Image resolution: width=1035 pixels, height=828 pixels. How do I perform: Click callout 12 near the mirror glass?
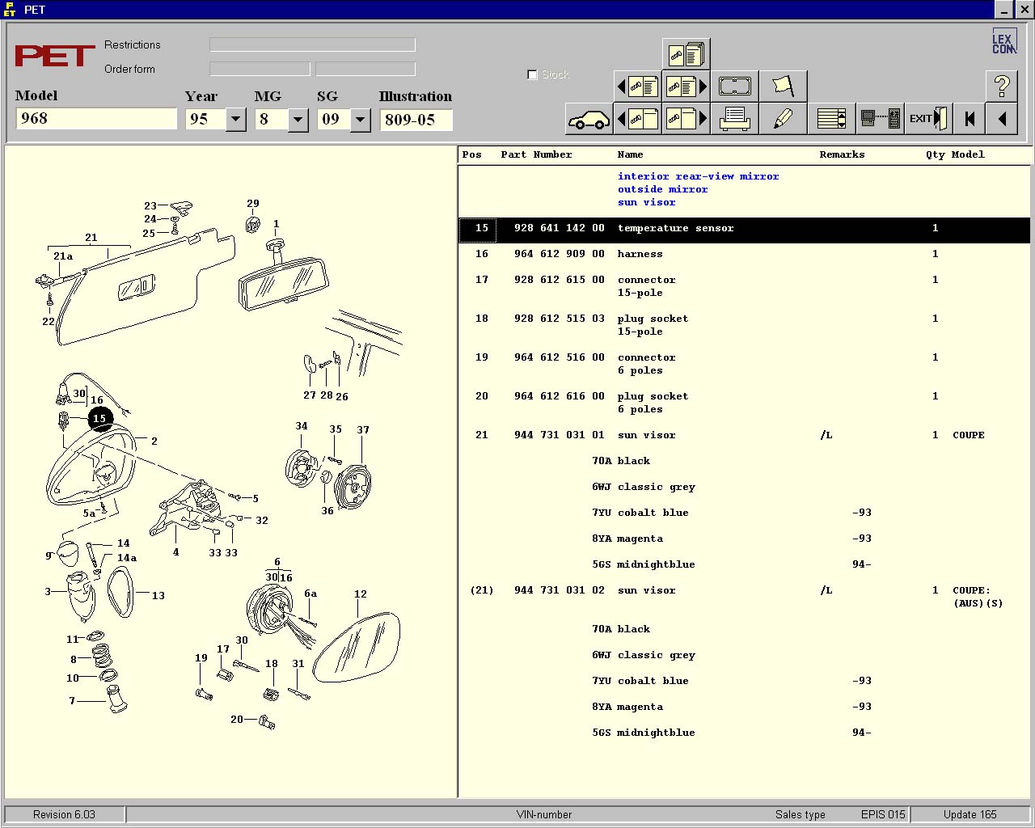click(x=361, y=594)
